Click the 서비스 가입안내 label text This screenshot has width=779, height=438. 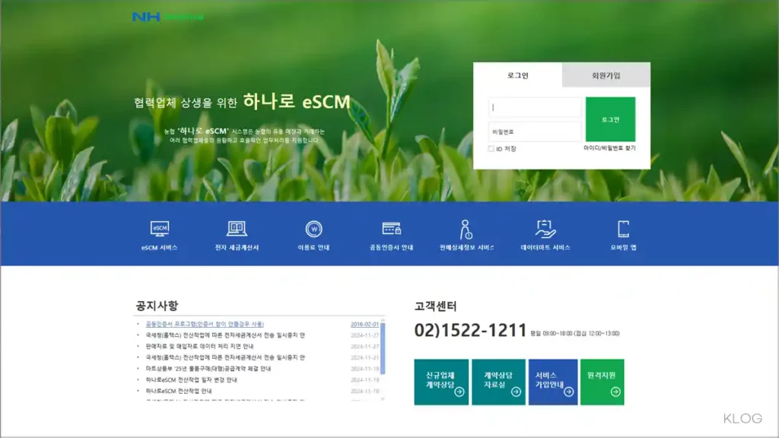[x=549, y=380]
